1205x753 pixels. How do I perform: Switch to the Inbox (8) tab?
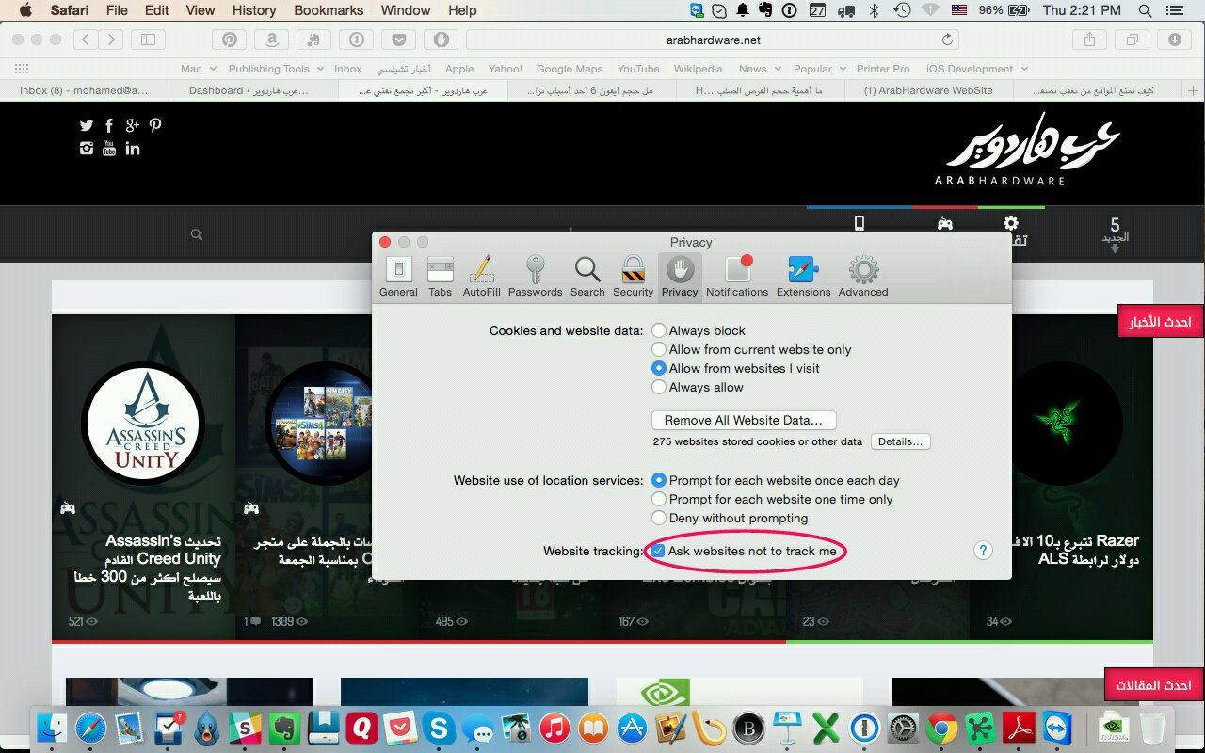[x=85, y=90]
